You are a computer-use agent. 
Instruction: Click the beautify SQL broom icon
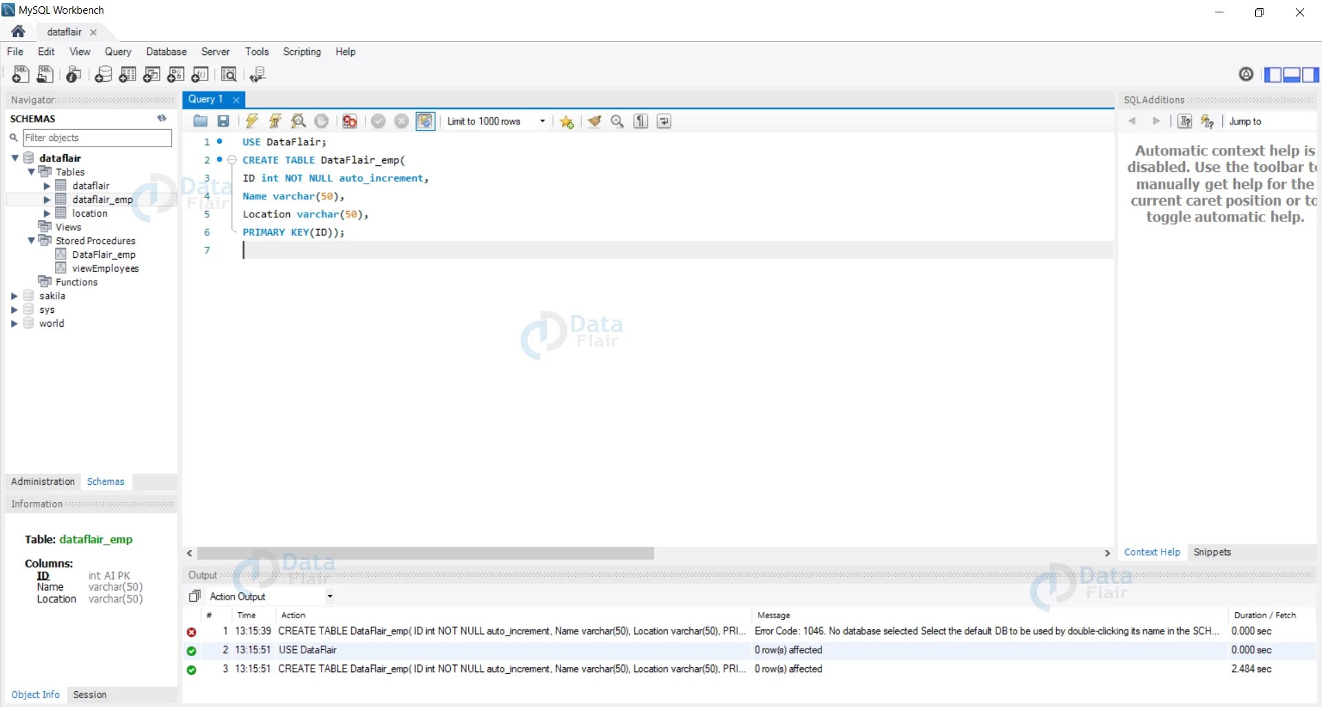(595, 121)
